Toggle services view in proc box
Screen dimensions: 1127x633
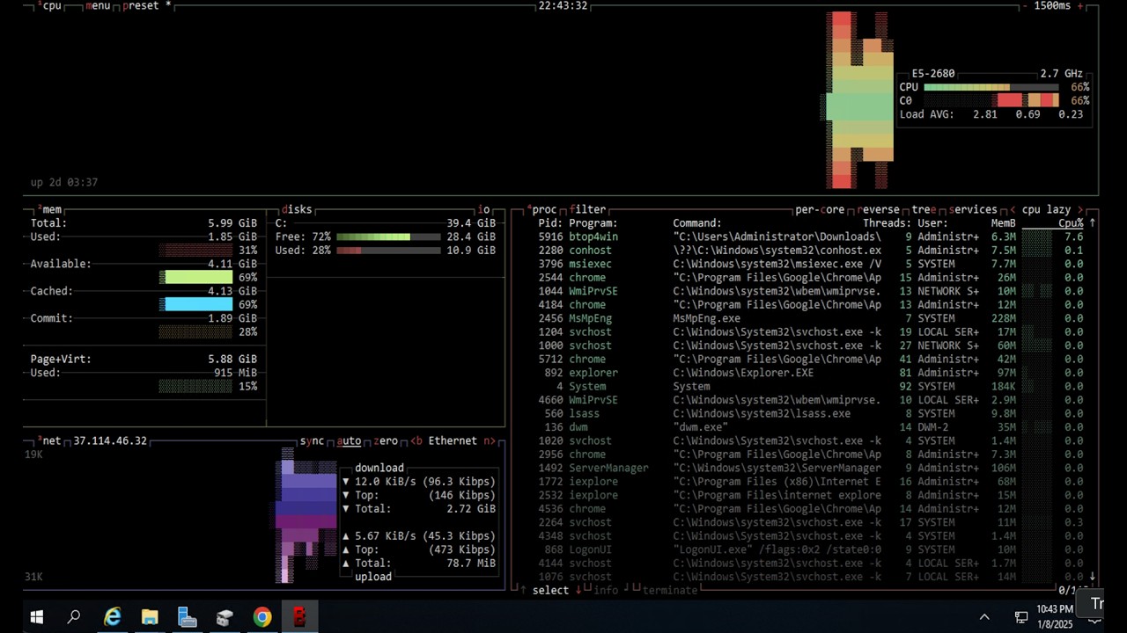click(x=973, y=210)
